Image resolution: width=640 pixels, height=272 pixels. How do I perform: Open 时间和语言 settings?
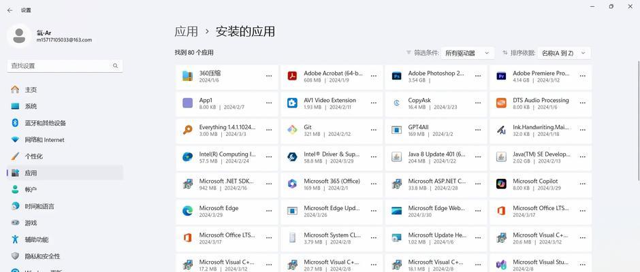click(x=65, y=206)
